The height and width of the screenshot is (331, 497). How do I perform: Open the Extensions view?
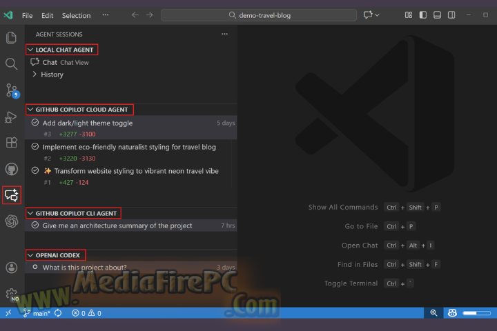tap(12, 143)
